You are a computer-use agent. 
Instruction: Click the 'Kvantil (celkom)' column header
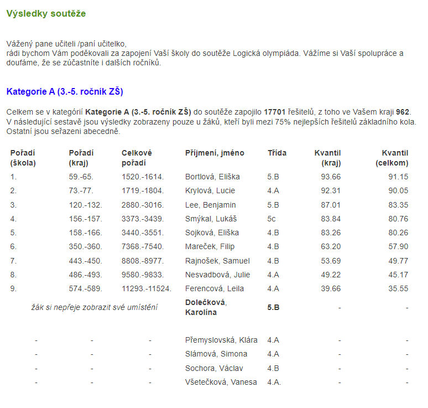coord(392,158)
